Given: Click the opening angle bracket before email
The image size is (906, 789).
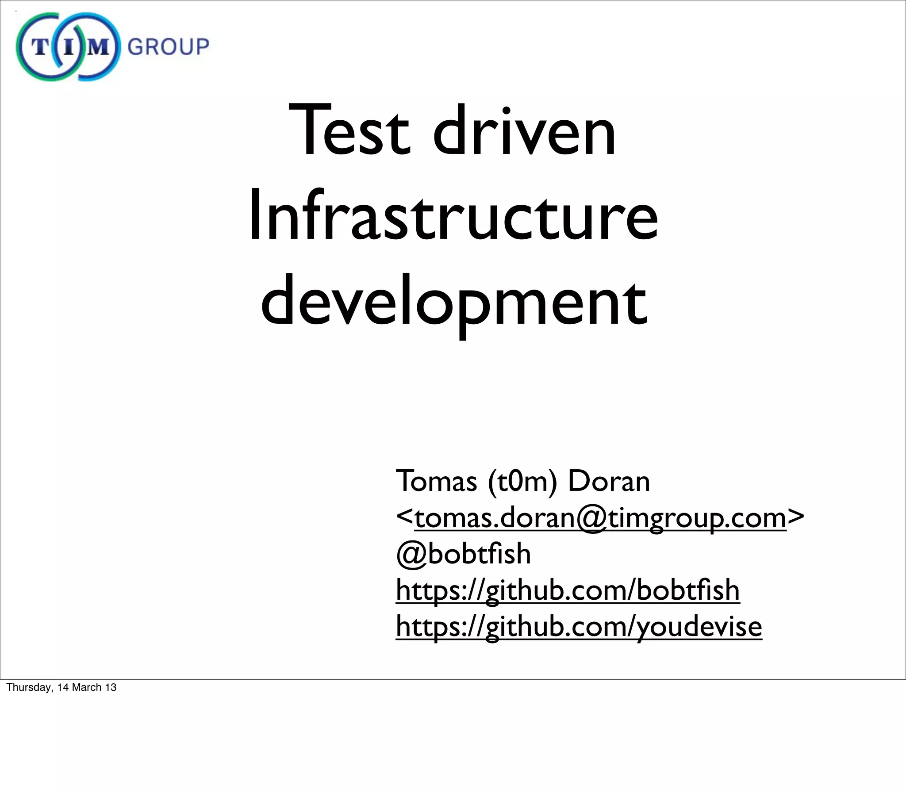Looking at the screenshot, I should [x=404, y=517].
